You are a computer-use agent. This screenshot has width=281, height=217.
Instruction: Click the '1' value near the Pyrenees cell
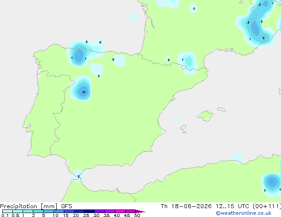(183, 60)
